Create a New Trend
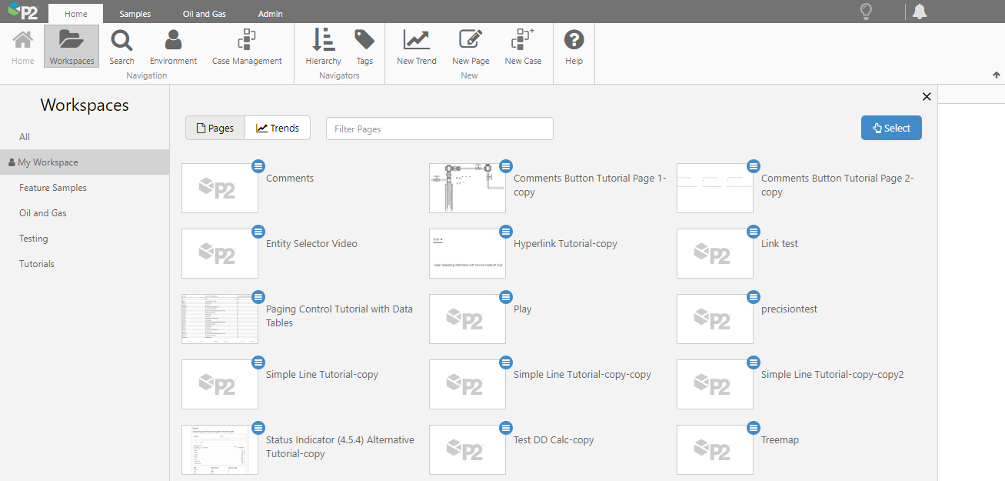 pyautogui.click(x=416, y=46)
